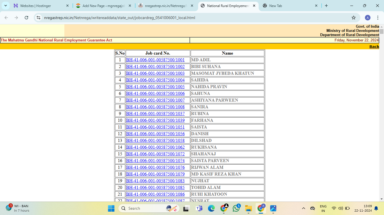Open Wi-Fi settings from the system tray
The image size is (384, 215).
[x=333, y=208]
